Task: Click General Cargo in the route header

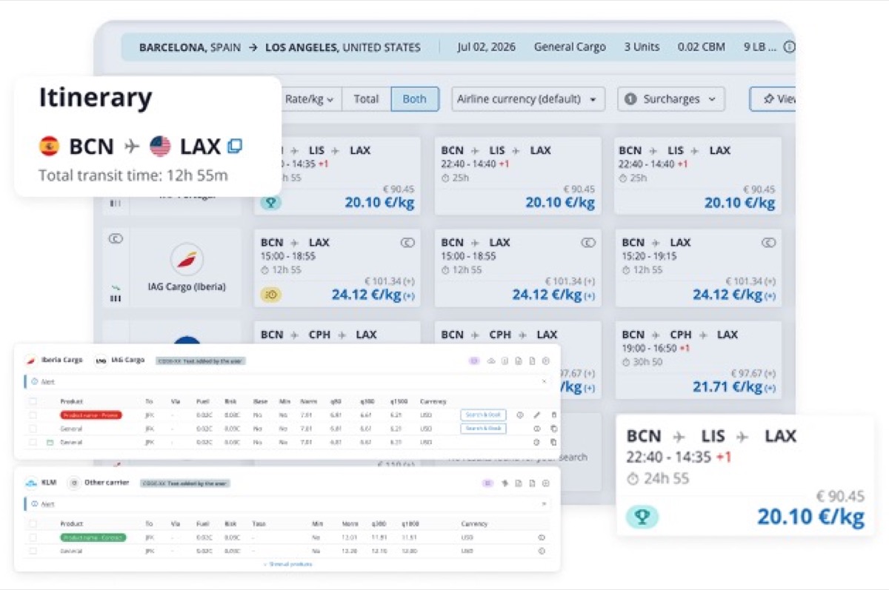Action: (x=570, y=47)
